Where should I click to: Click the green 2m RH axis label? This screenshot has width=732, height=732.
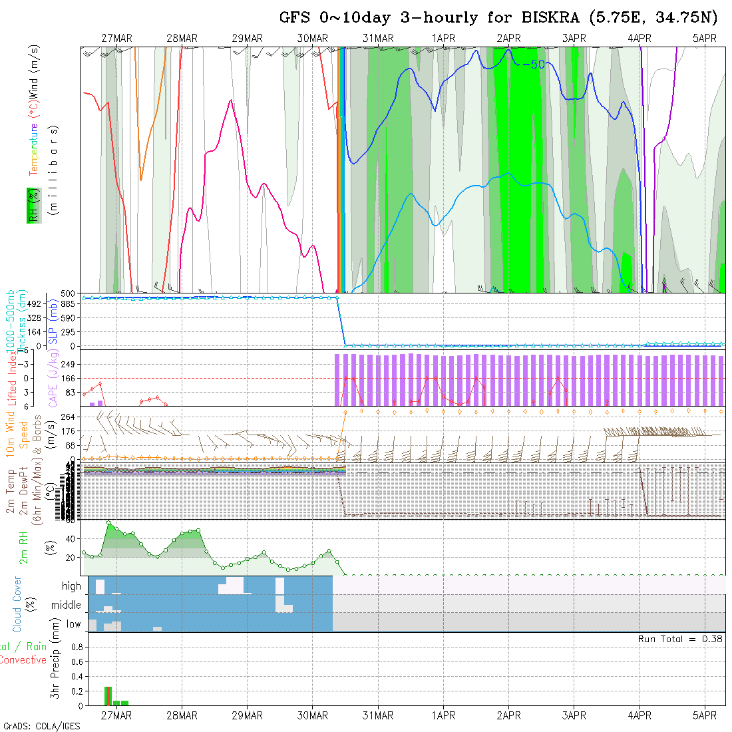(x=23, y=547)
